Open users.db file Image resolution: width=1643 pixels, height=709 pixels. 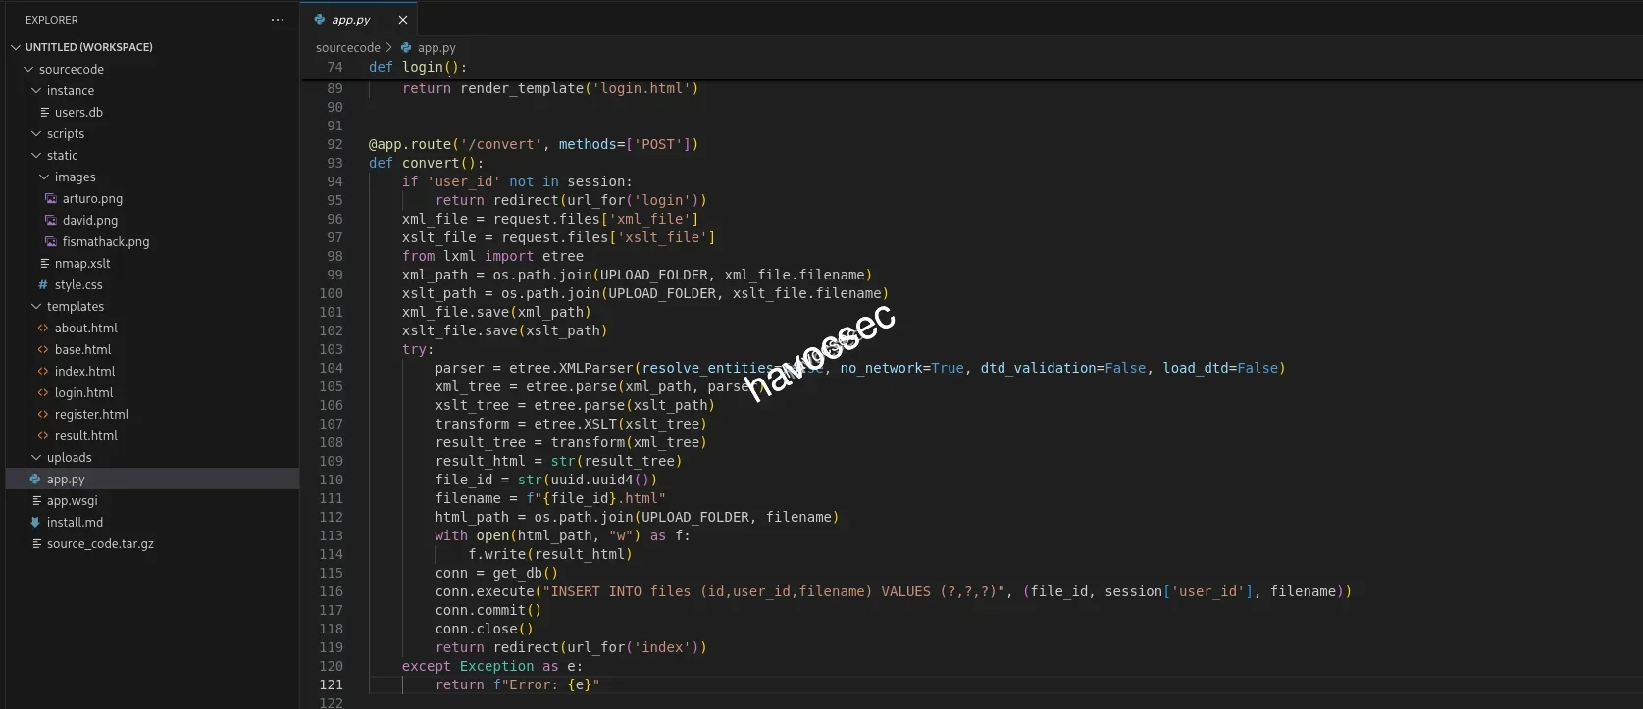point(78,113)
